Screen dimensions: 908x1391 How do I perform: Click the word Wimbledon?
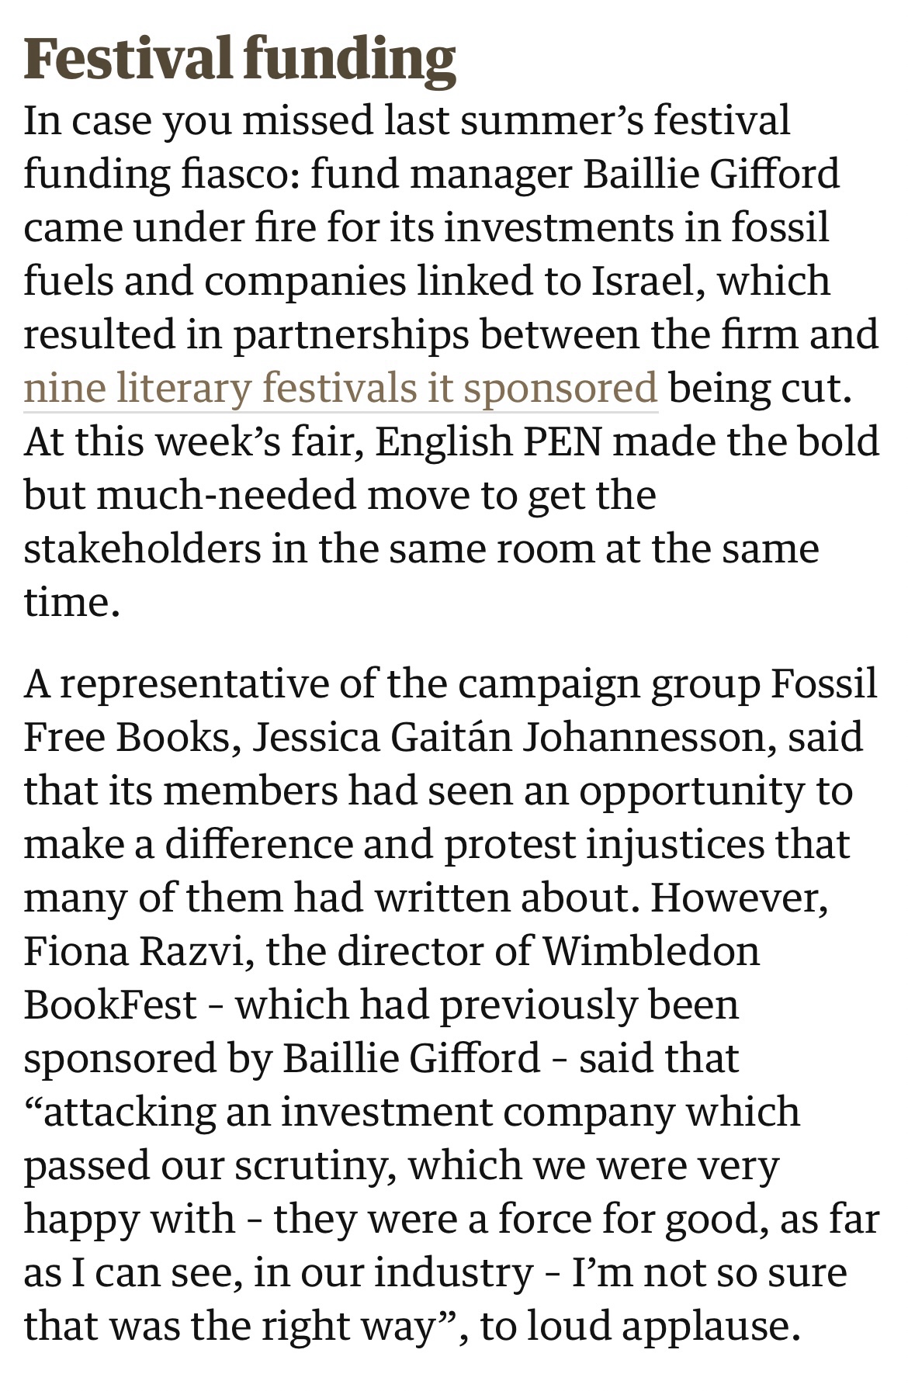tap(650, 951)
